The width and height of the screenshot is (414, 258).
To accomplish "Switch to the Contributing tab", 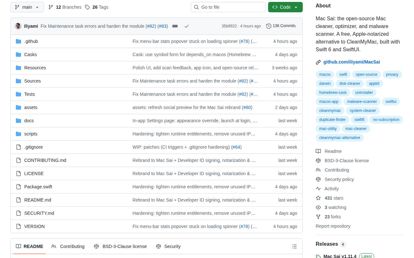I will tap(68, 246).
